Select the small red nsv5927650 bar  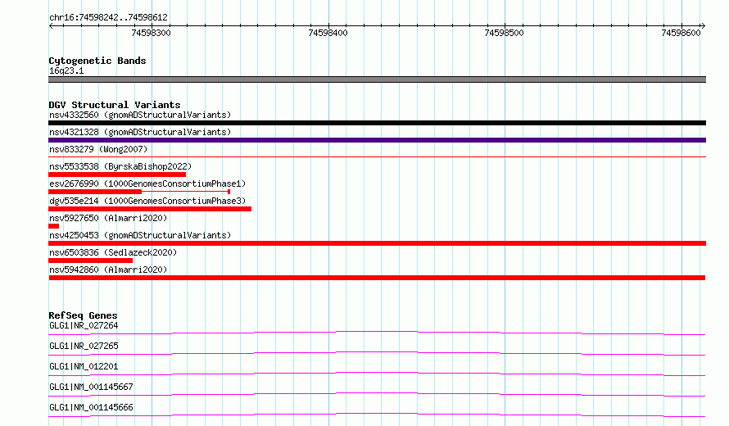pyautogui.click(x=53, y=226)
